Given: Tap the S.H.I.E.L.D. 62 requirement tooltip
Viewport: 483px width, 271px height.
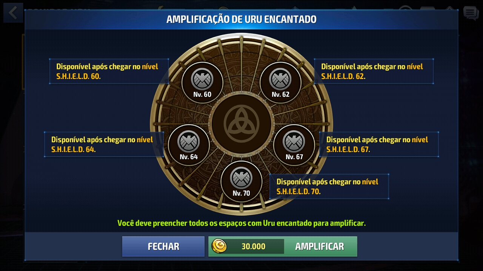Looking at the screenshot, I should tap(374, 72).
